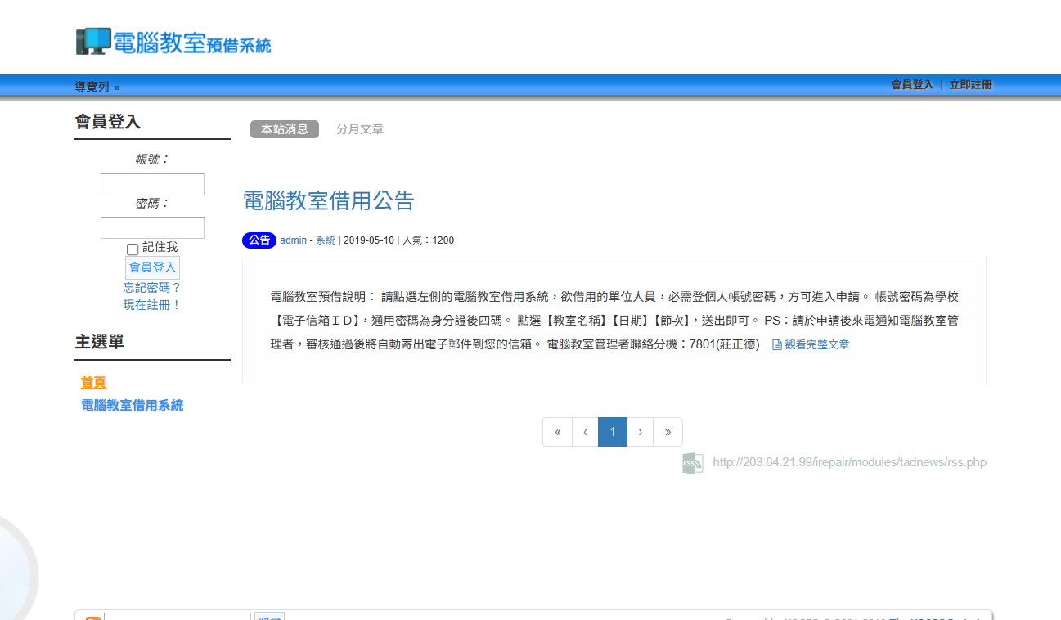Click the computer classroom site logo
Viewport: 1061px width, 620px height.
tap(173, 41)
